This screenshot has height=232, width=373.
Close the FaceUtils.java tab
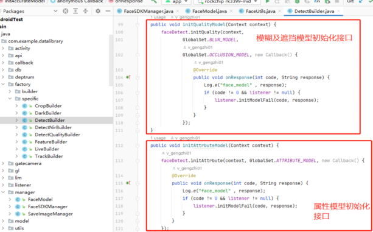coord(279,11)
